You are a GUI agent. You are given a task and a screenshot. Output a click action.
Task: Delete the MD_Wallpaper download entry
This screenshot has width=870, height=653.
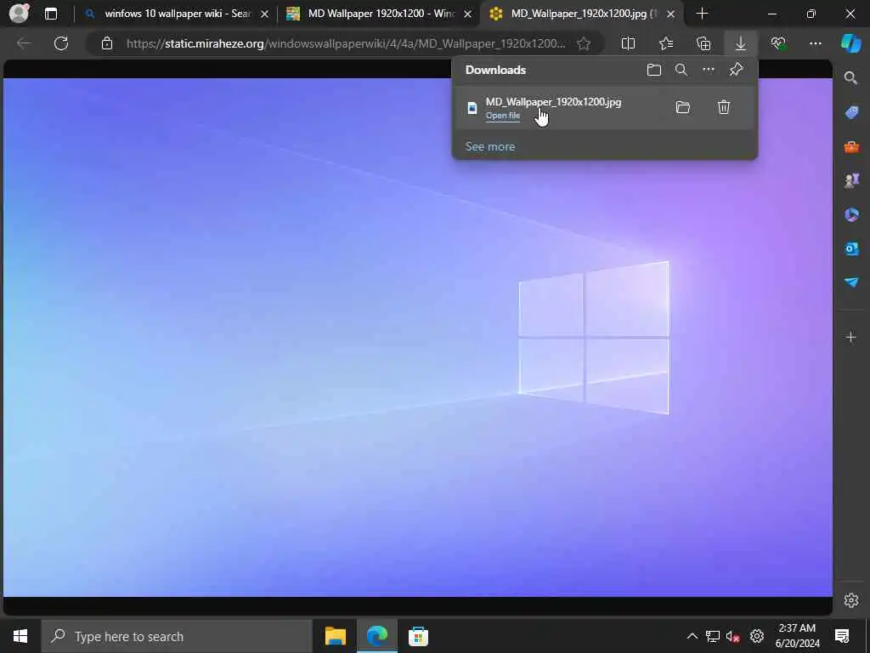724,107
